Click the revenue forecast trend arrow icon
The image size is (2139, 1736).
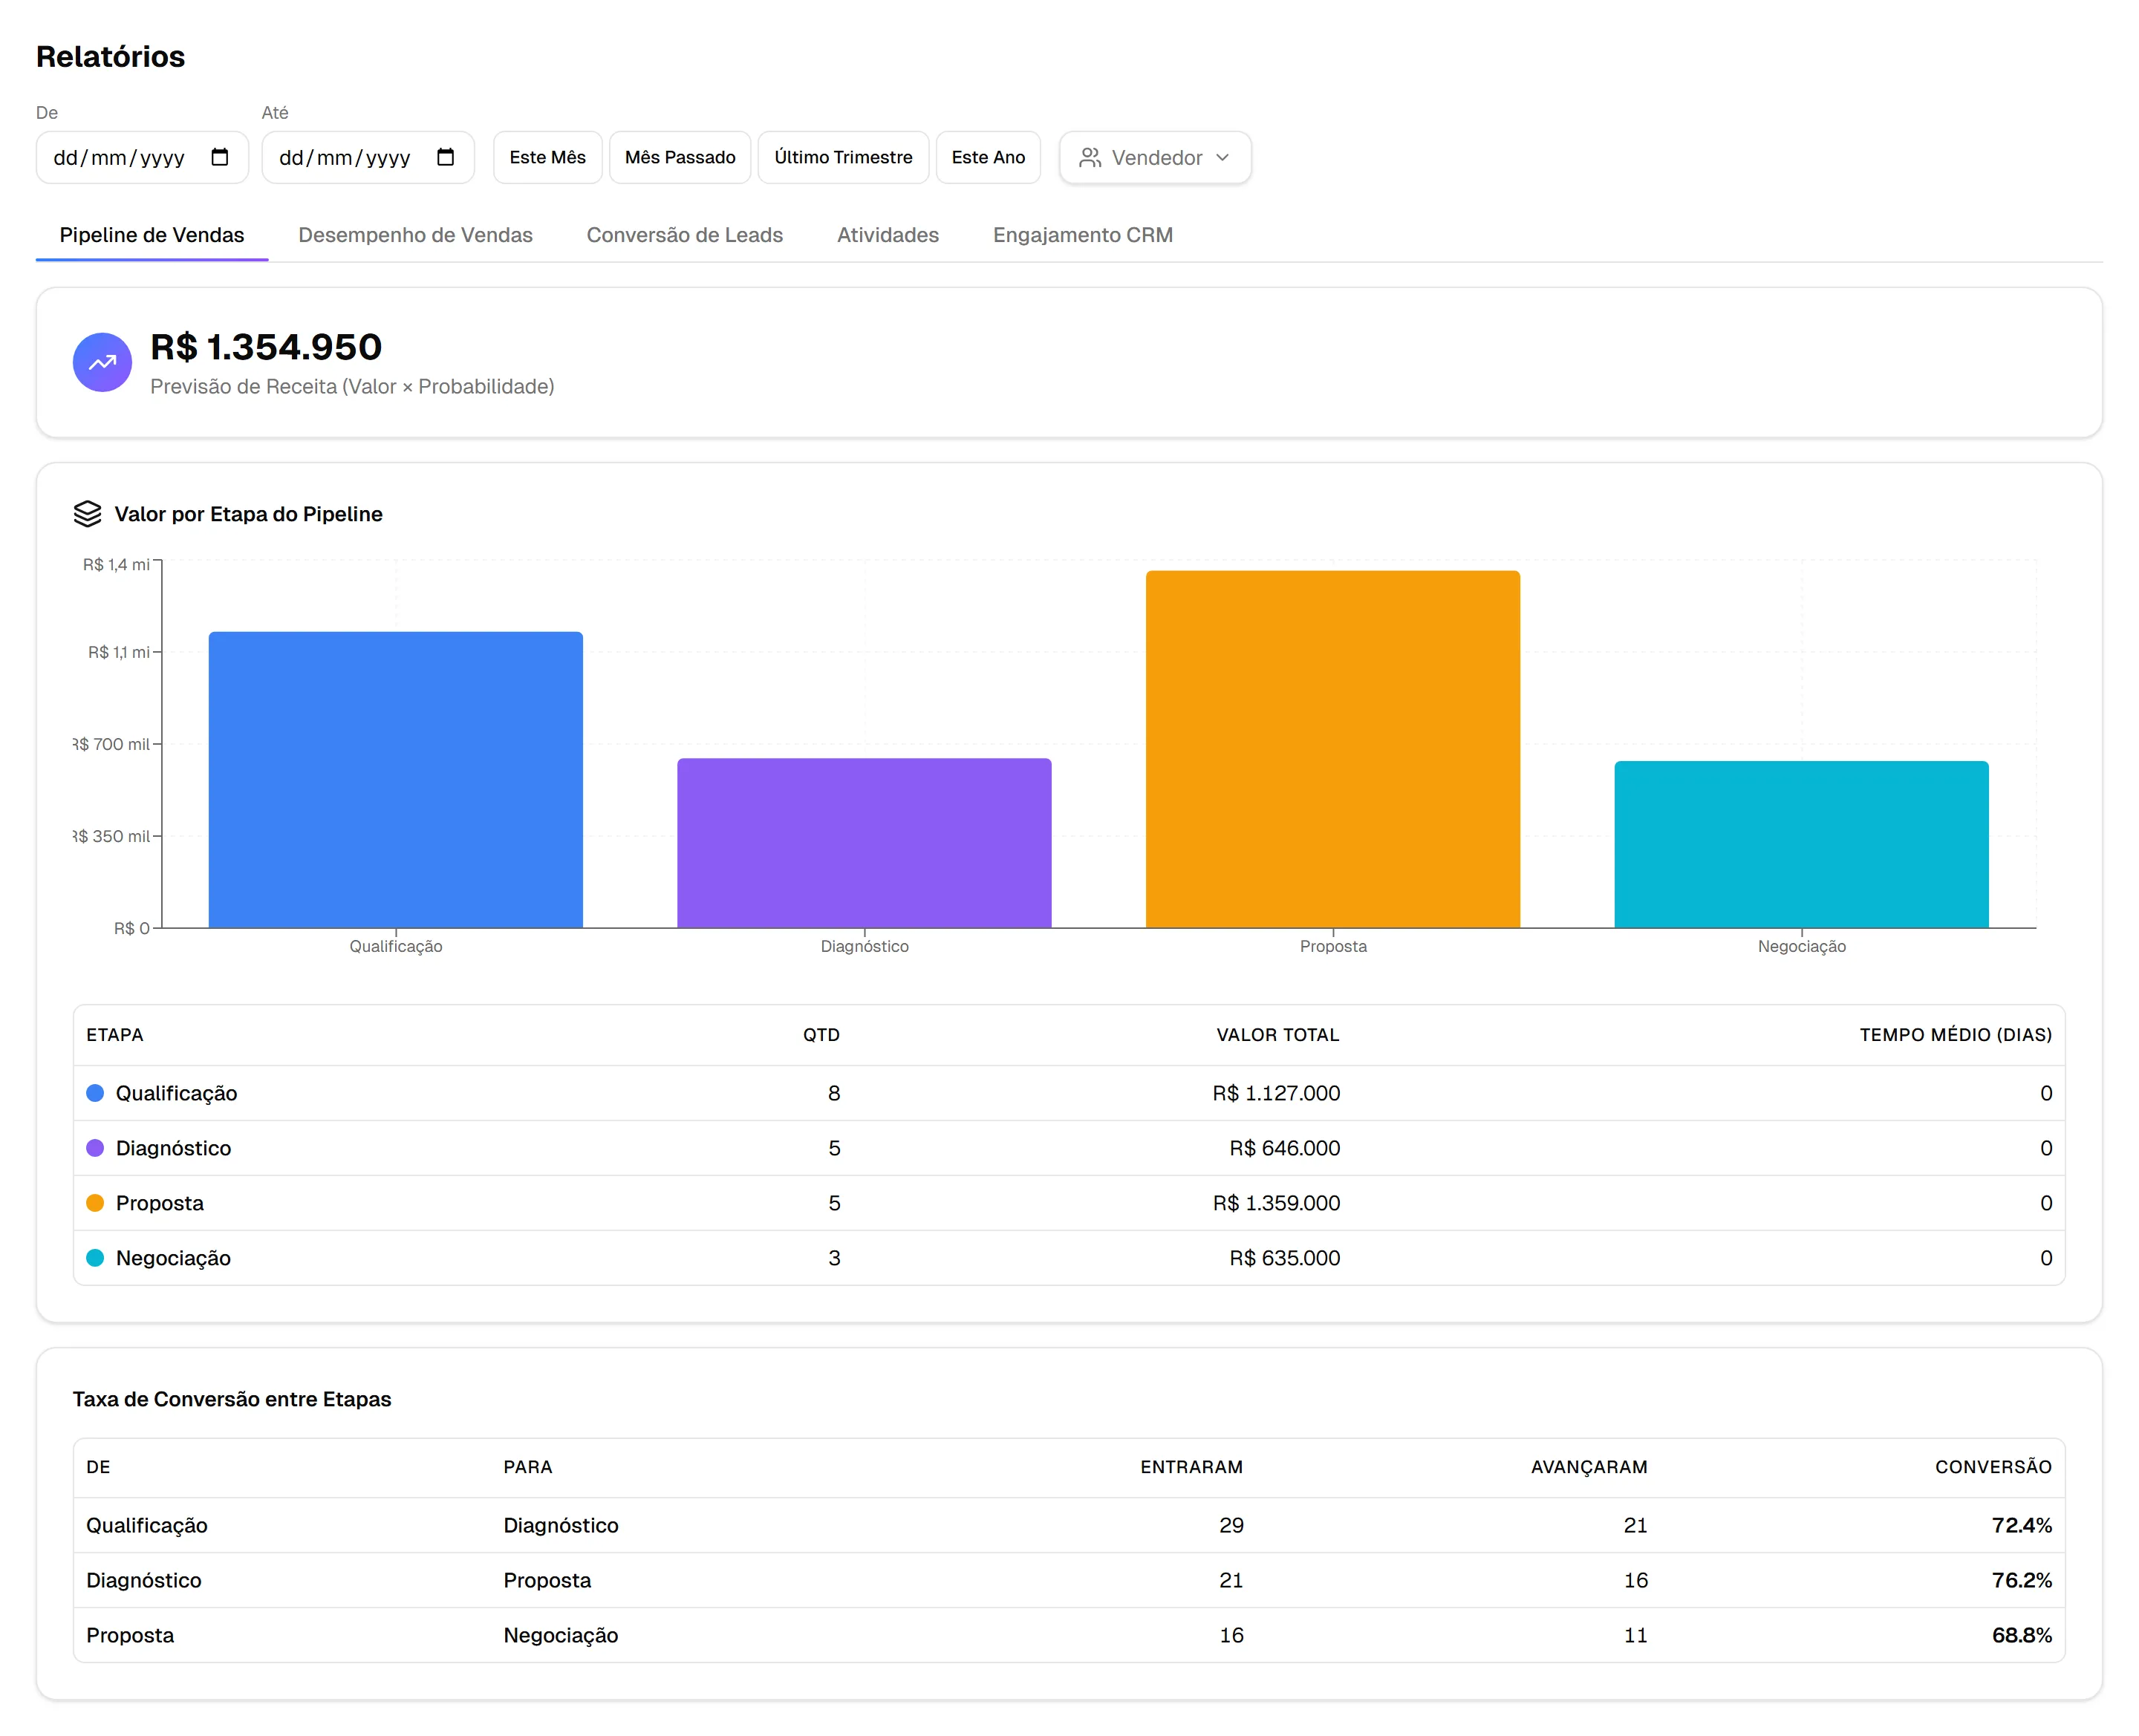tap(102, 362)
